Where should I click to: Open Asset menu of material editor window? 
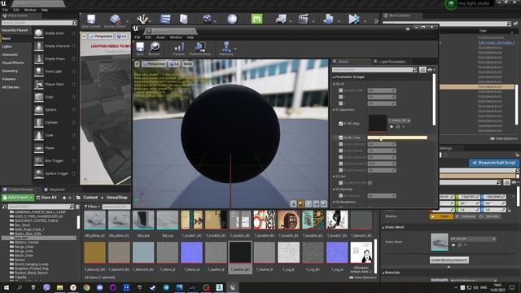click(x=160, y=37)
